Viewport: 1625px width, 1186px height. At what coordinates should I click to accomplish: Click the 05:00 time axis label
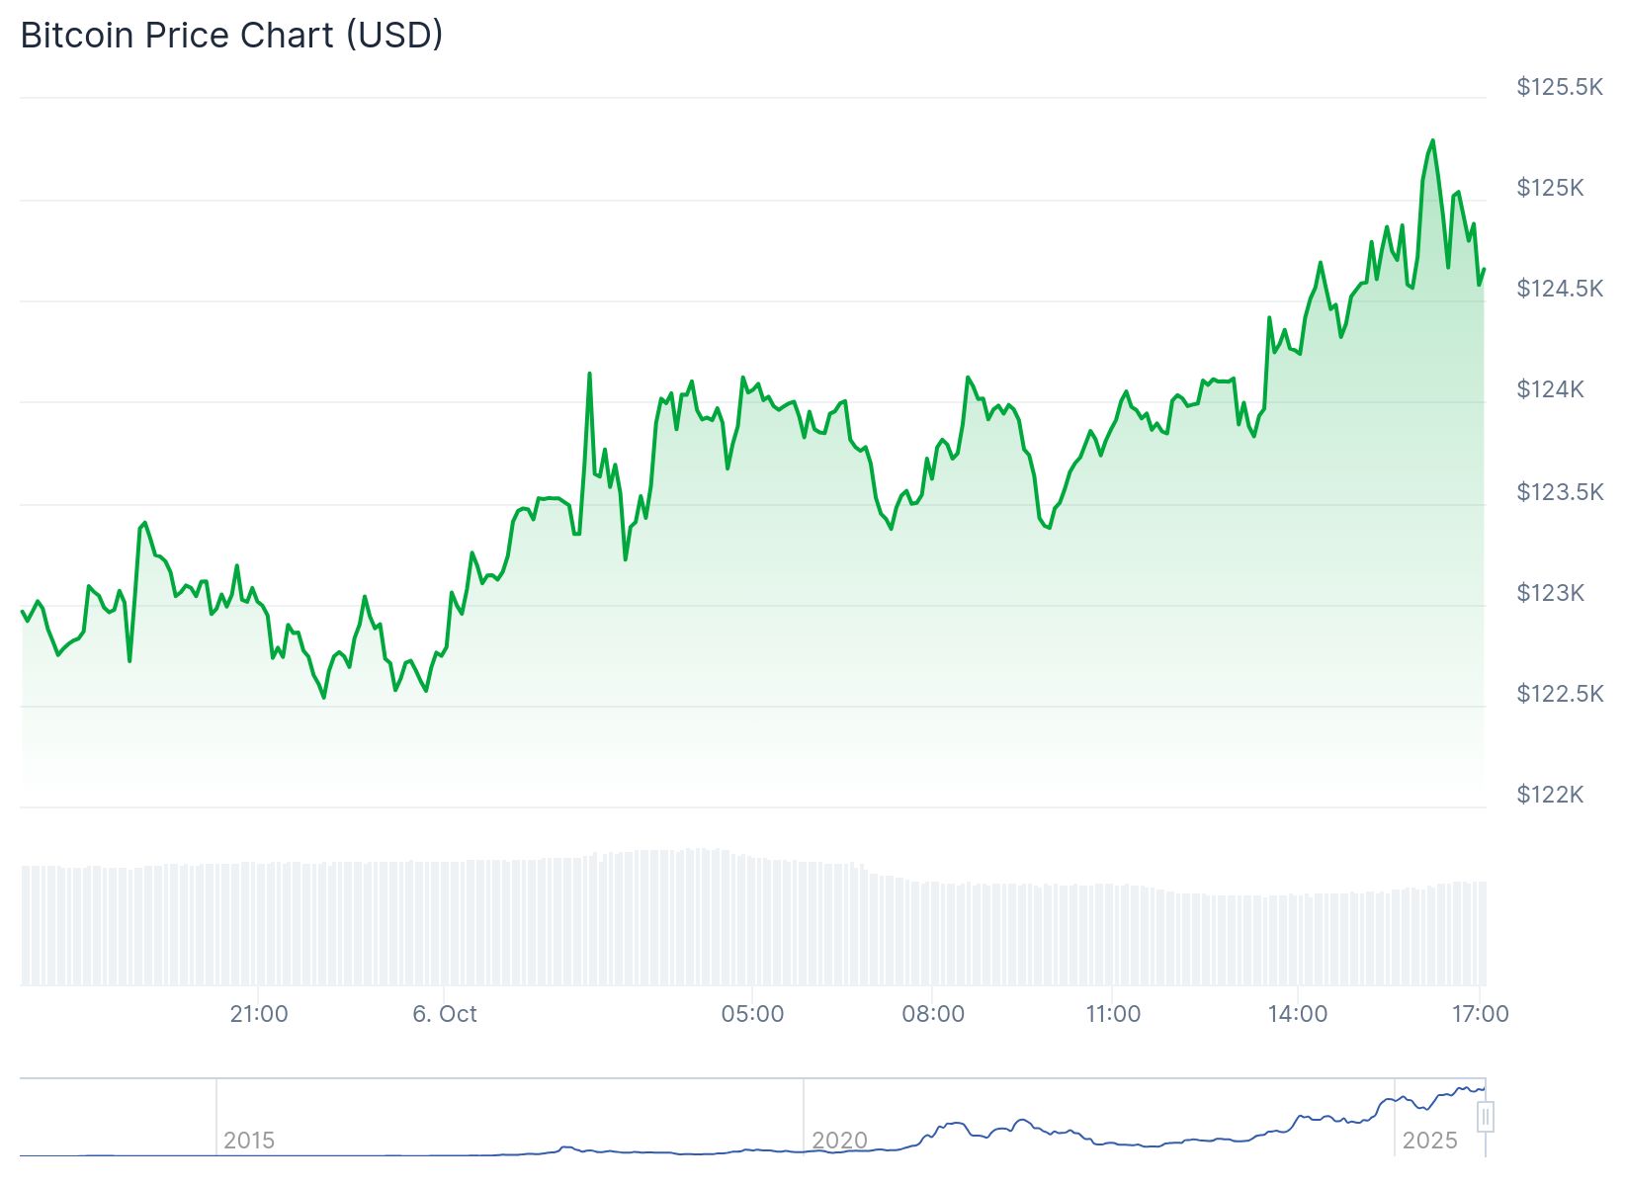tap(752, 1014)
